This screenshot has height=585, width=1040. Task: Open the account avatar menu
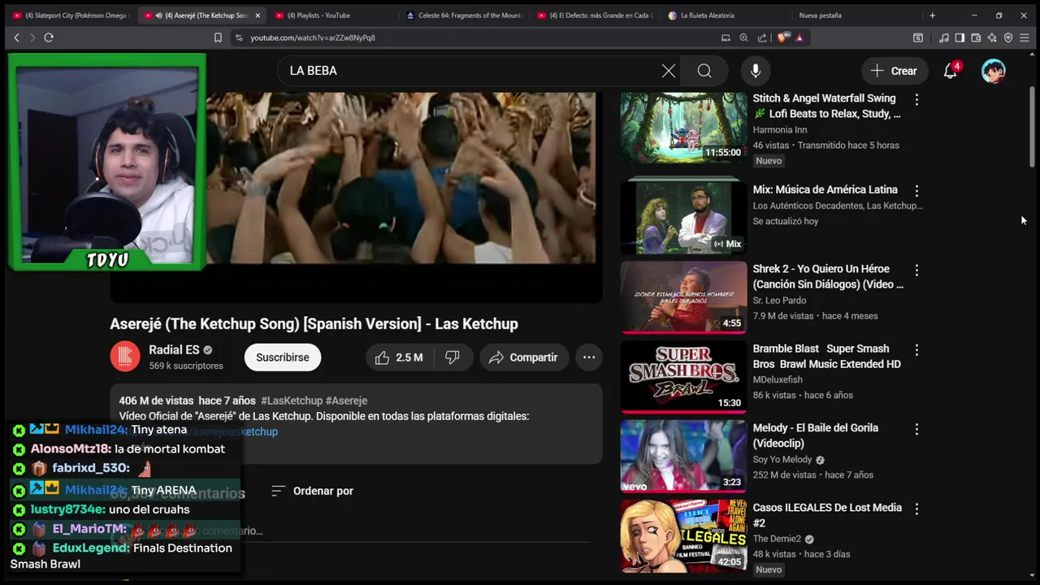click(993, 71)
